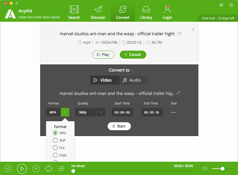
Task: Edit output filename with pencil icon
Action: pos(178,93)
